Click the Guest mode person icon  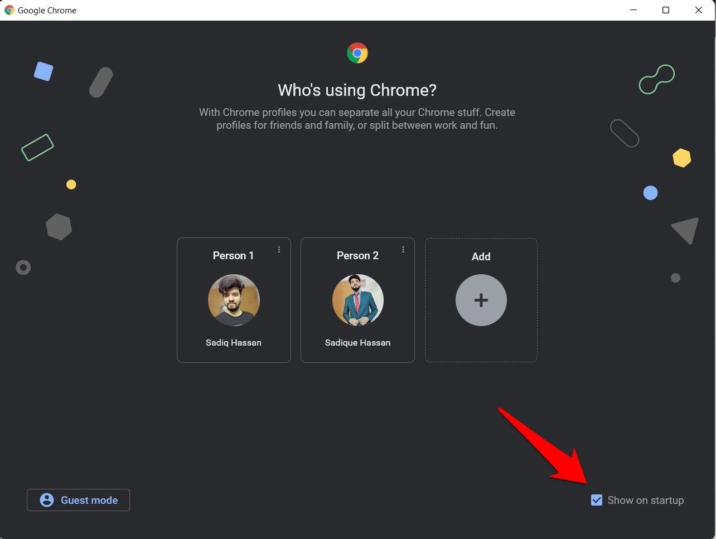(x=47, y=500)
